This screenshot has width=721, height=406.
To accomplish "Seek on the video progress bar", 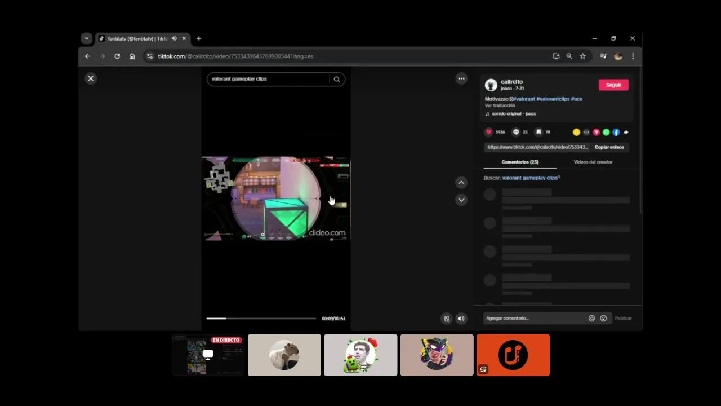I will [261, 319].
